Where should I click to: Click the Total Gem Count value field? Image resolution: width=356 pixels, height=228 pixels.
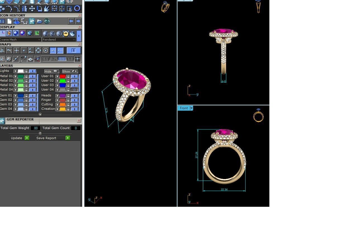(76, 128)
